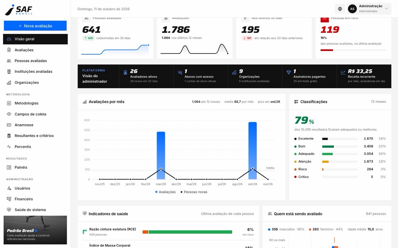Click the SAF Brasil logo
Screen dimensions: 398x248
coord(19,10)
